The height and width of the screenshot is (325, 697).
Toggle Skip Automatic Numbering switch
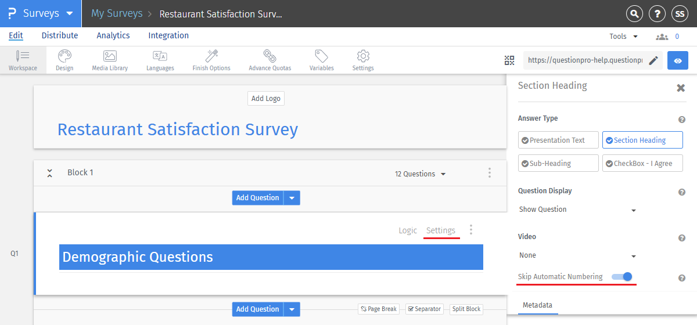pyautogui.click(x=621, y=277)
